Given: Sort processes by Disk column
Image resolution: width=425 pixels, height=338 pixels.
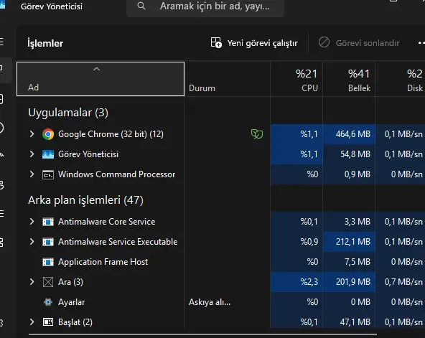Looking at the screenshot, I should click(400, 79).
